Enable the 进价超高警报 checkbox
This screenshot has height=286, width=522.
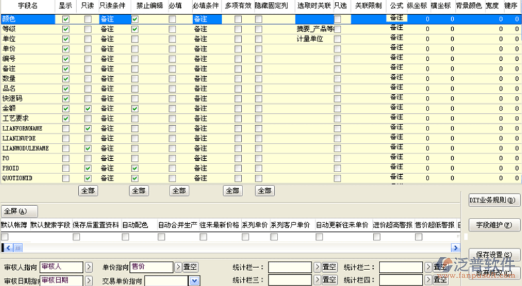tap(376, 237)
